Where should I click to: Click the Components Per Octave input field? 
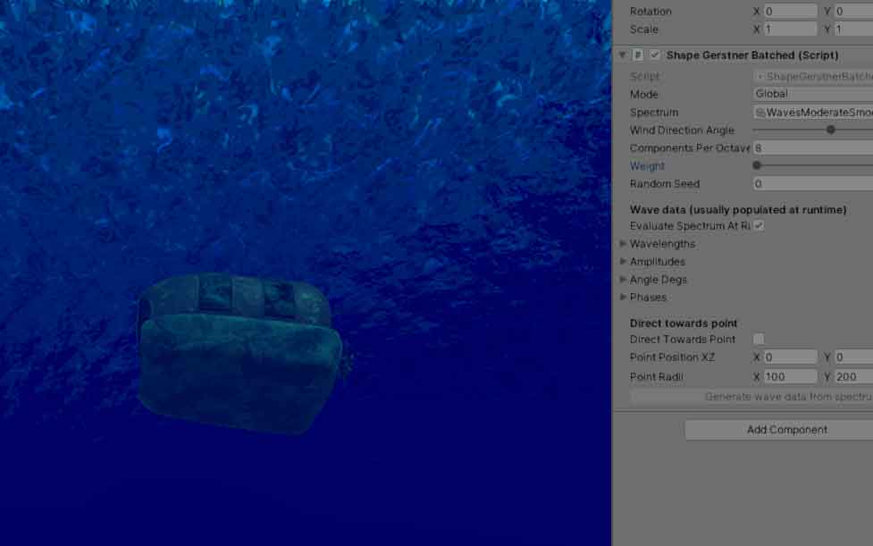pyautogui.click(x=804, y=147)
